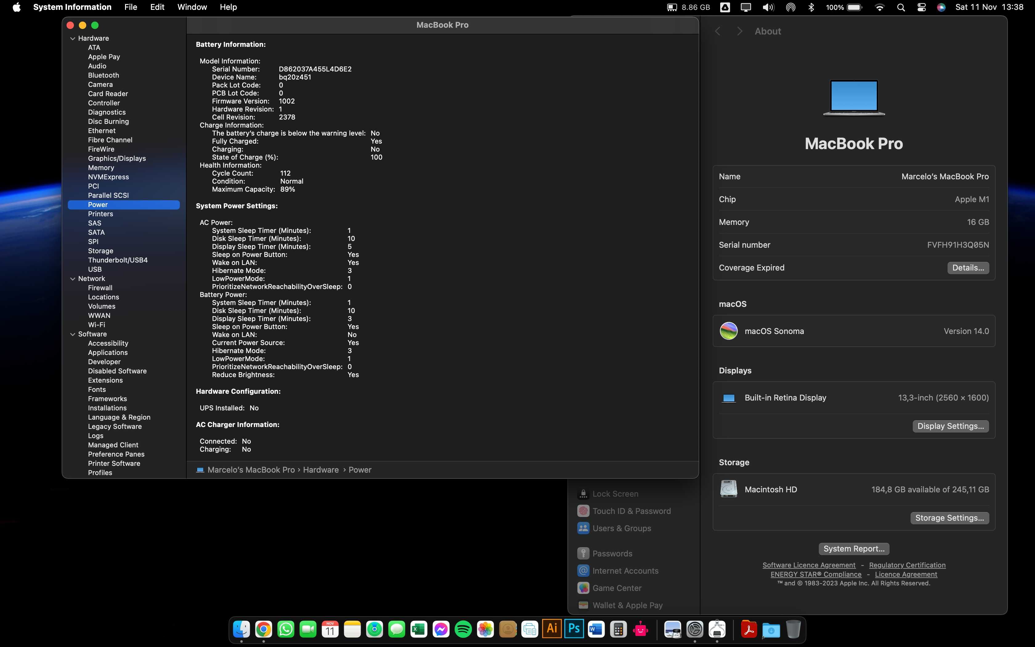
Task: Launch Spotify from the Dock
Action: 463,629
